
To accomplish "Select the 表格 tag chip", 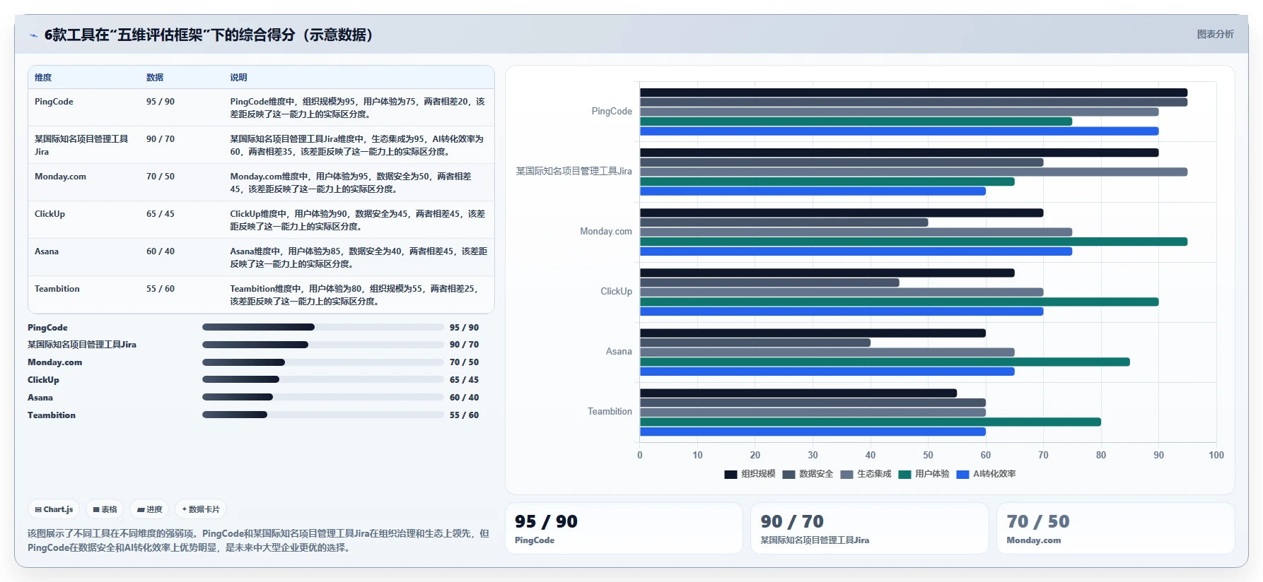I will [105, 509].
